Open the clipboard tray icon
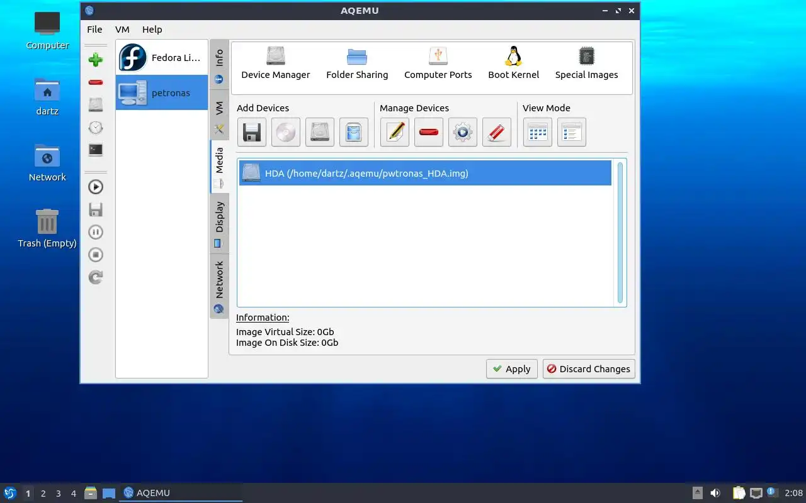The width and height of the screenshot is (806, 503). click(x=739, y=493)
